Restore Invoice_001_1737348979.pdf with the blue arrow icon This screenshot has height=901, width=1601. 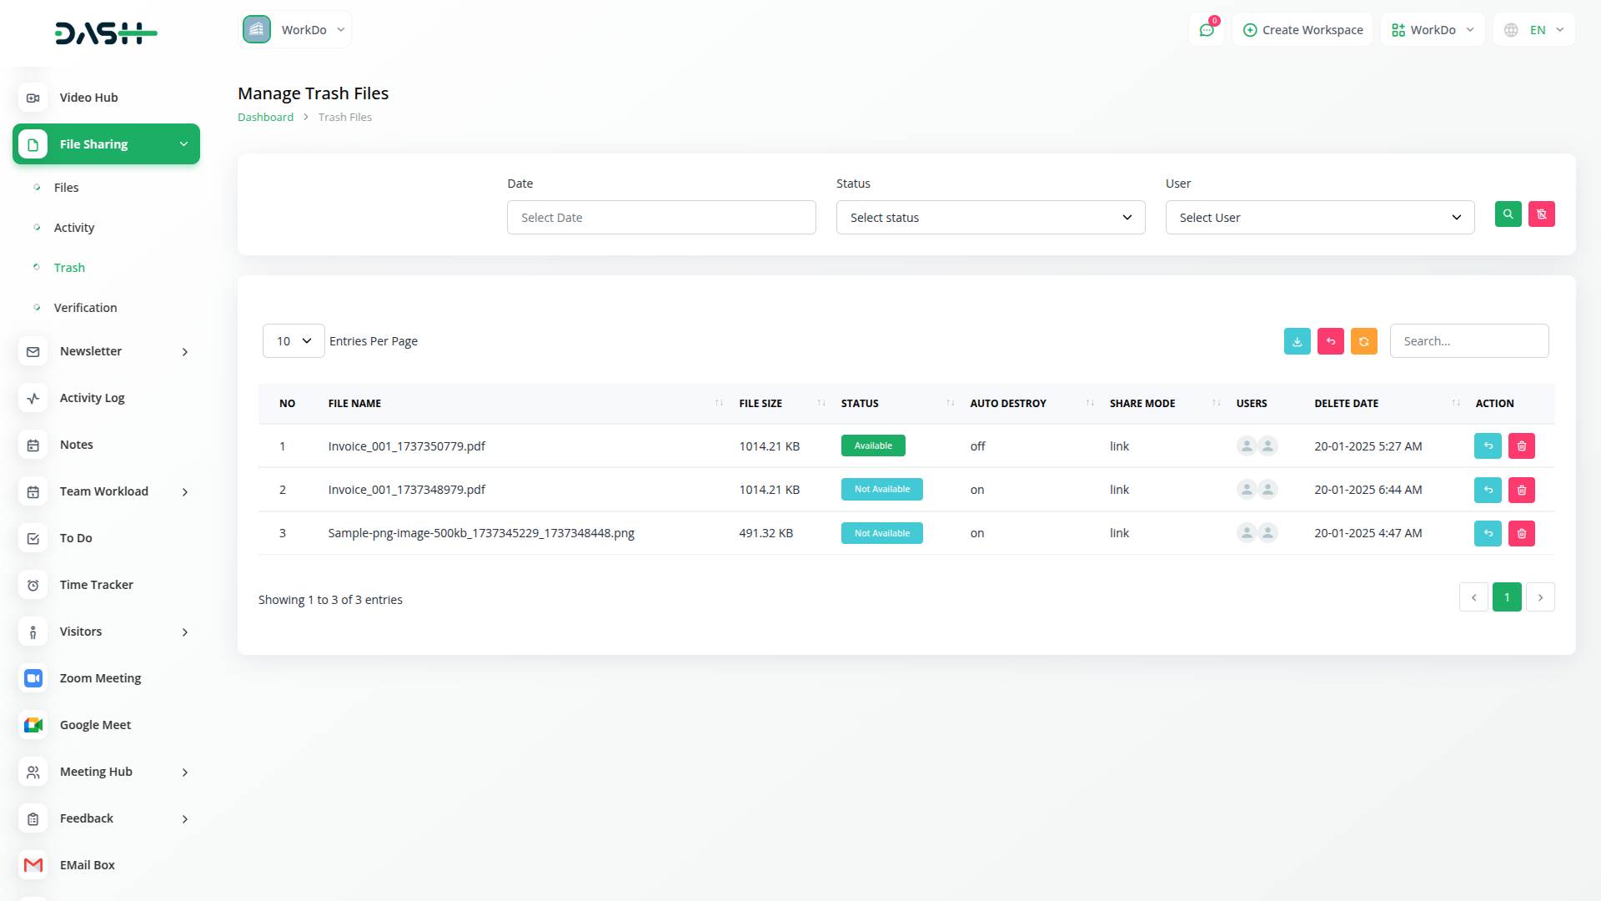[1488, 490]
